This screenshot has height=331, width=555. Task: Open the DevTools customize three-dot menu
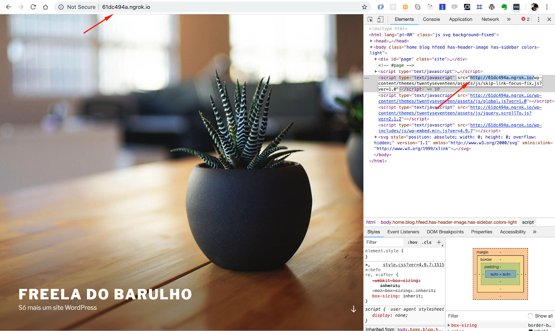(x=538, y=19)
